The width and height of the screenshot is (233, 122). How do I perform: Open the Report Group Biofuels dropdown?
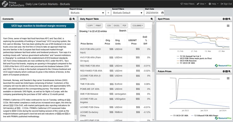[x=87, y=13]
